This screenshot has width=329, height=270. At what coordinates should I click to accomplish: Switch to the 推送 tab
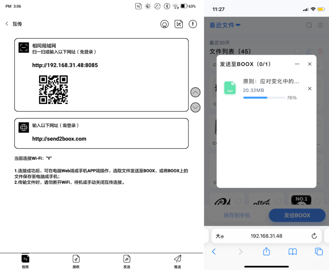point(178,261)
